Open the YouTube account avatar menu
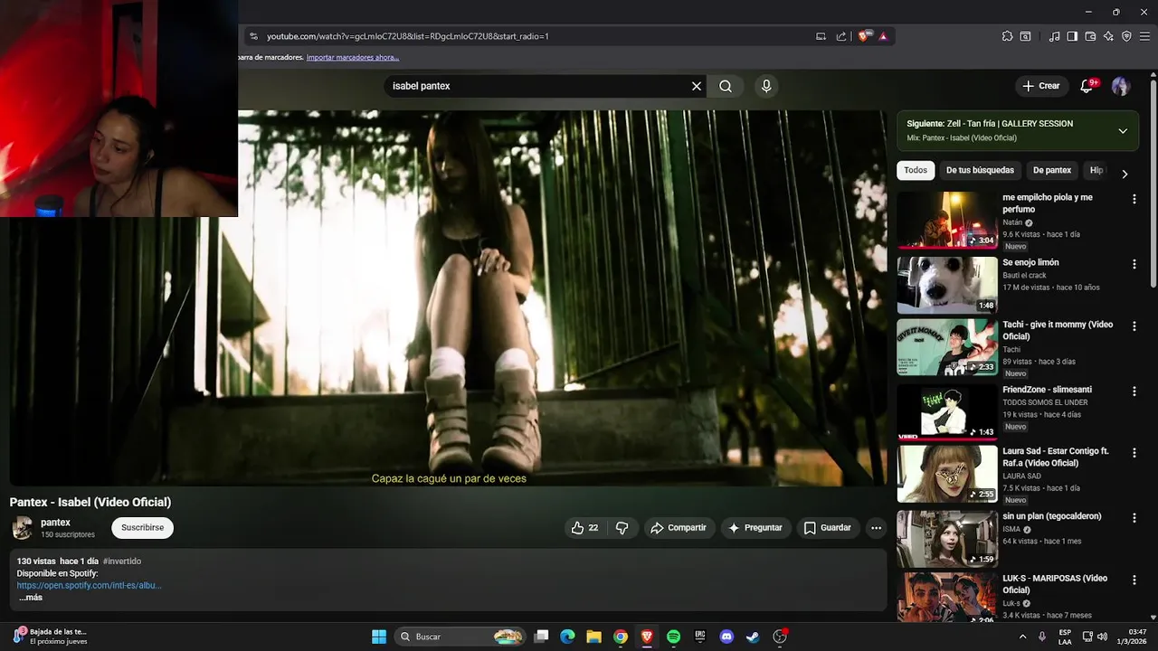Image resolution: width=1158 pixels, height=651 pixels. click(1121, 86)
